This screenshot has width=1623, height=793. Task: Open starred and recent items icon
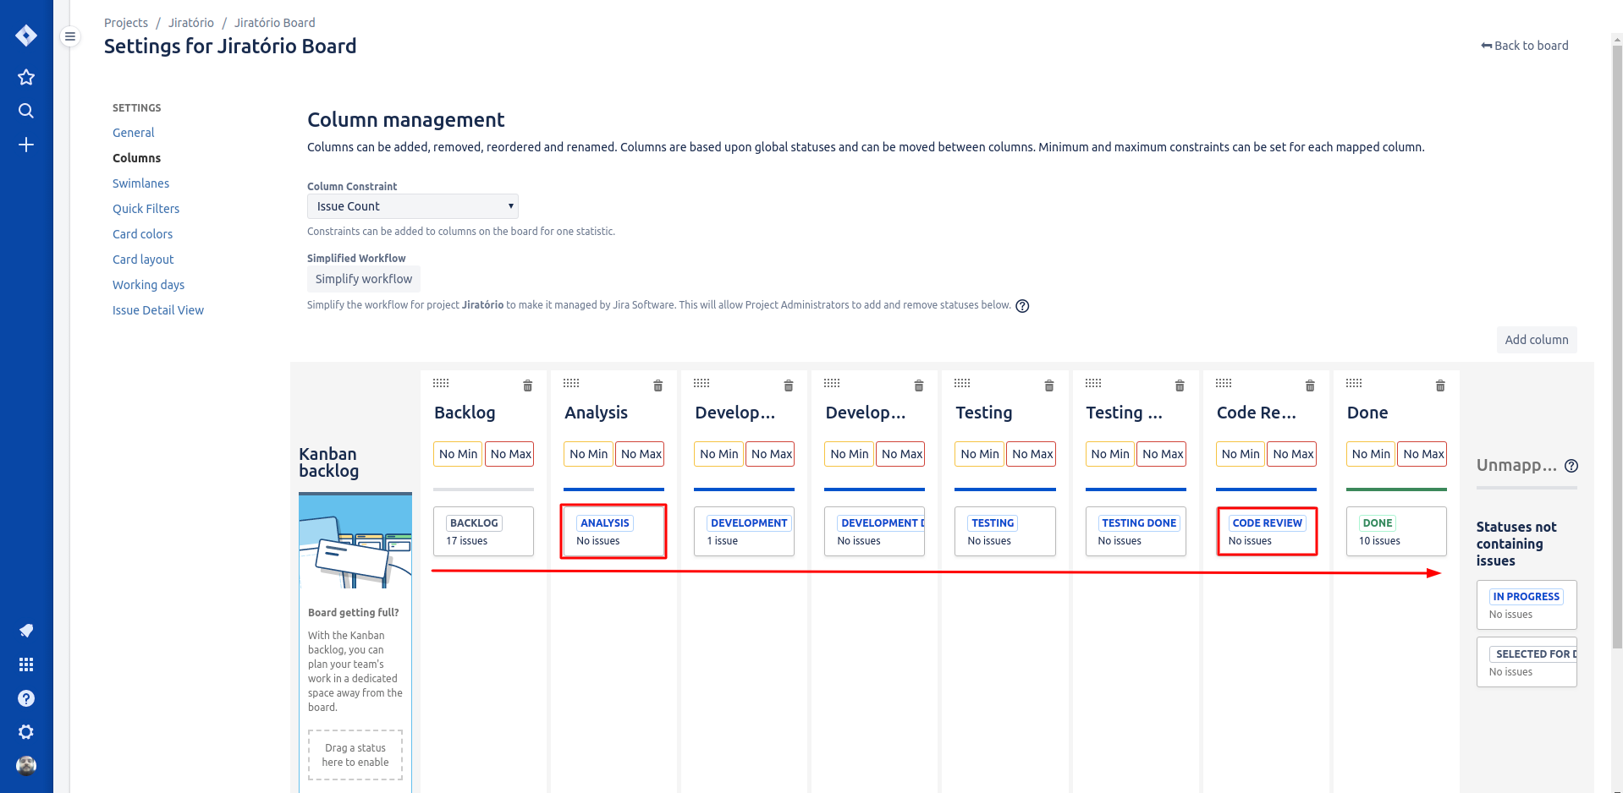click(26, 77)
